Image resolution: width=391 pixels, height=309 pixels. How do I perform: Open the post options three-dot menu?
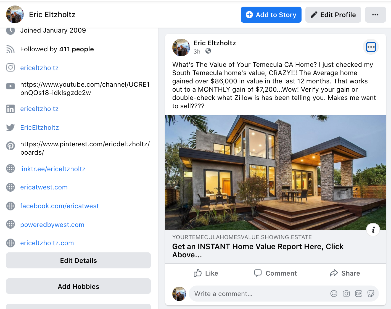(x=371, y=47)
